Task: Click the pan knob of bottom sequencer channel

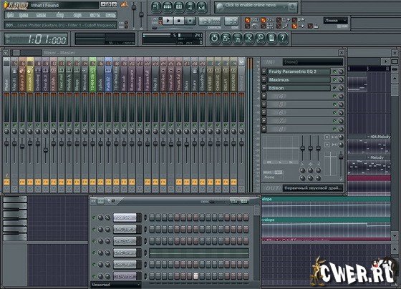Action: [101, 276]
